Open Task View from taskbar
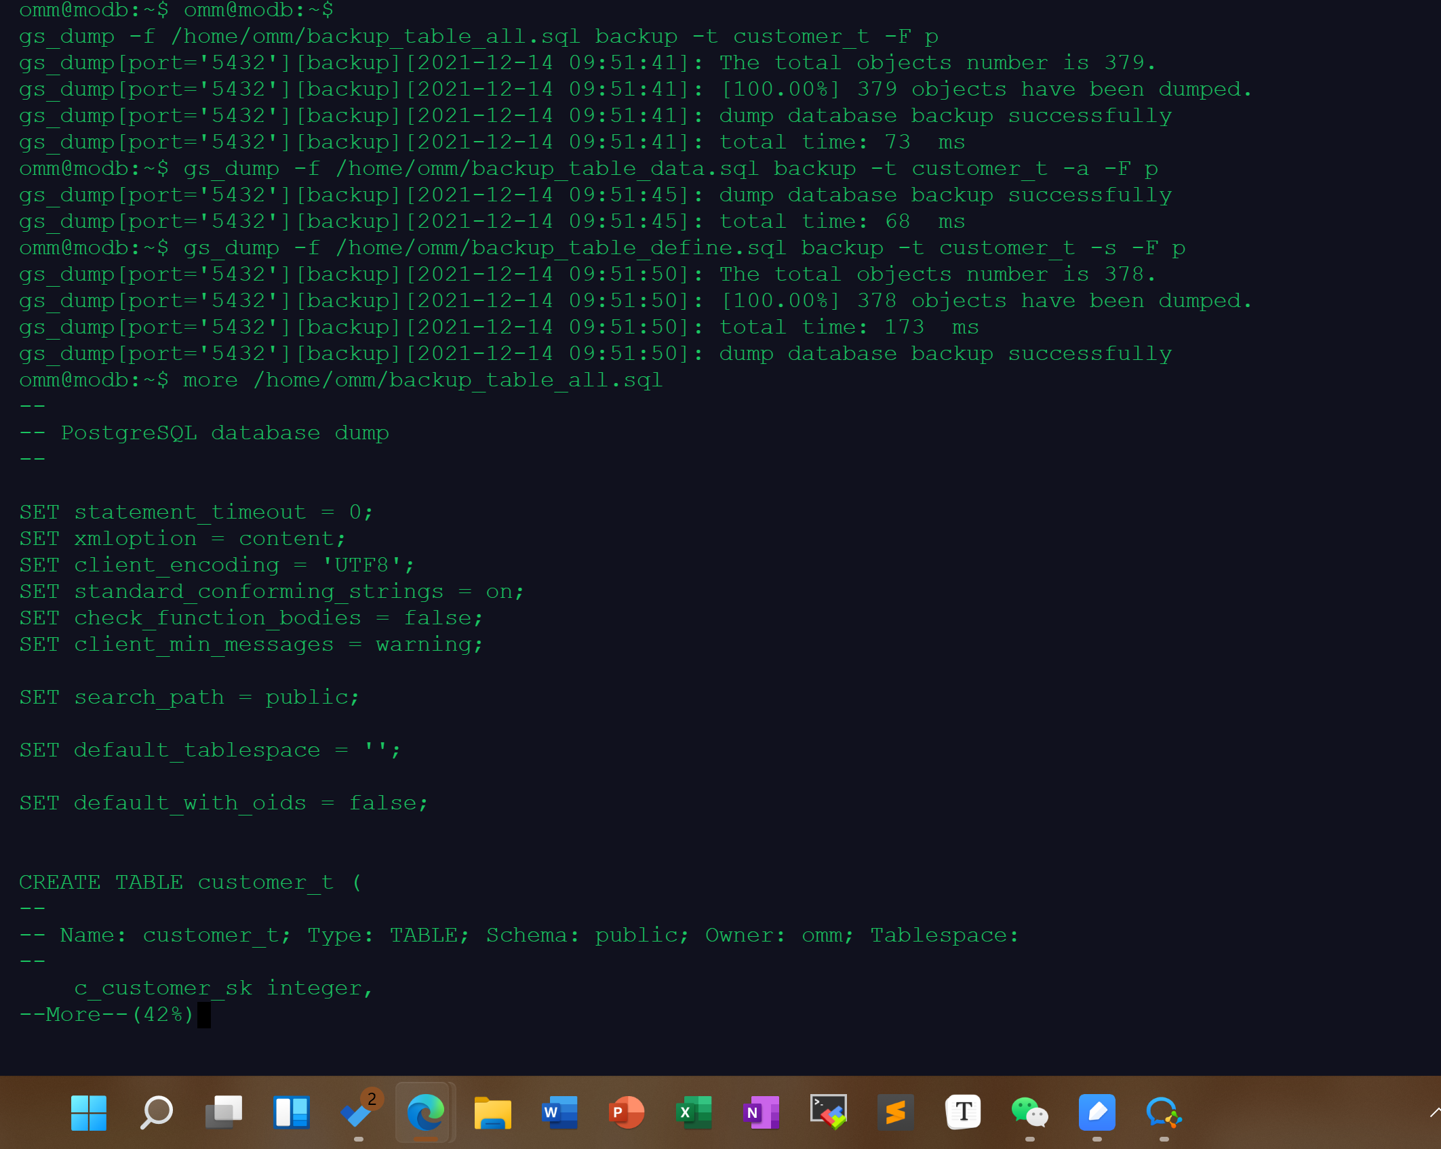Screen dimensions: 1441x1149 point(224,1113)
